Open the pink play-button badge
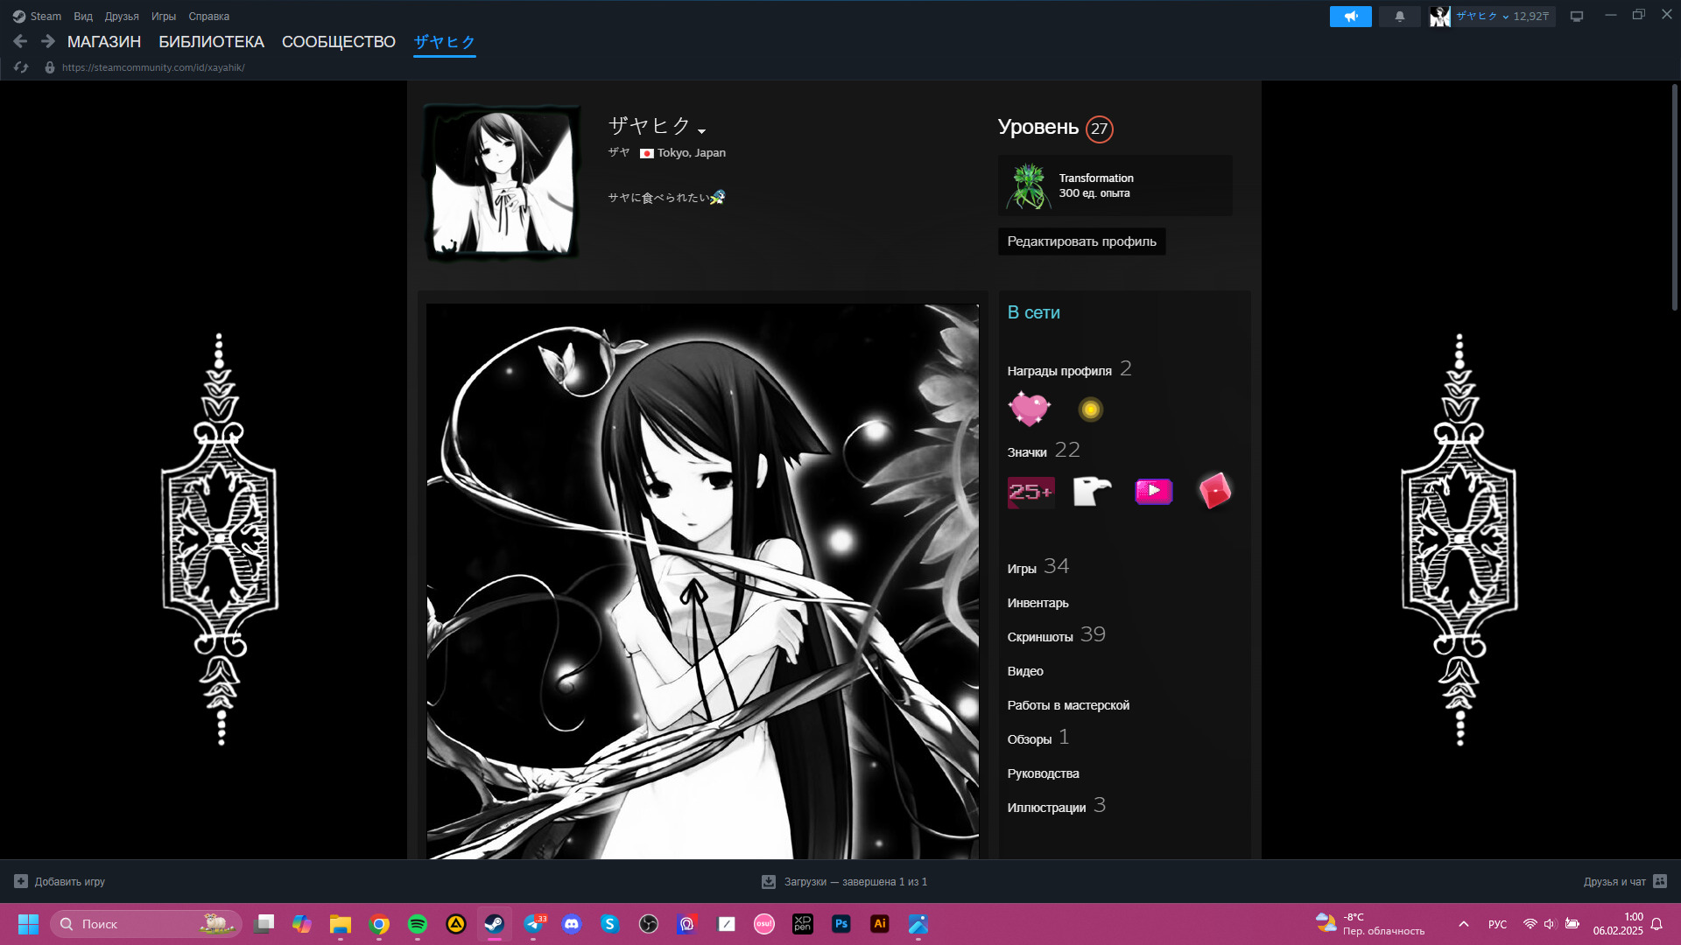This screenshot has height=945, width=1681. (x=1153, y=492)
